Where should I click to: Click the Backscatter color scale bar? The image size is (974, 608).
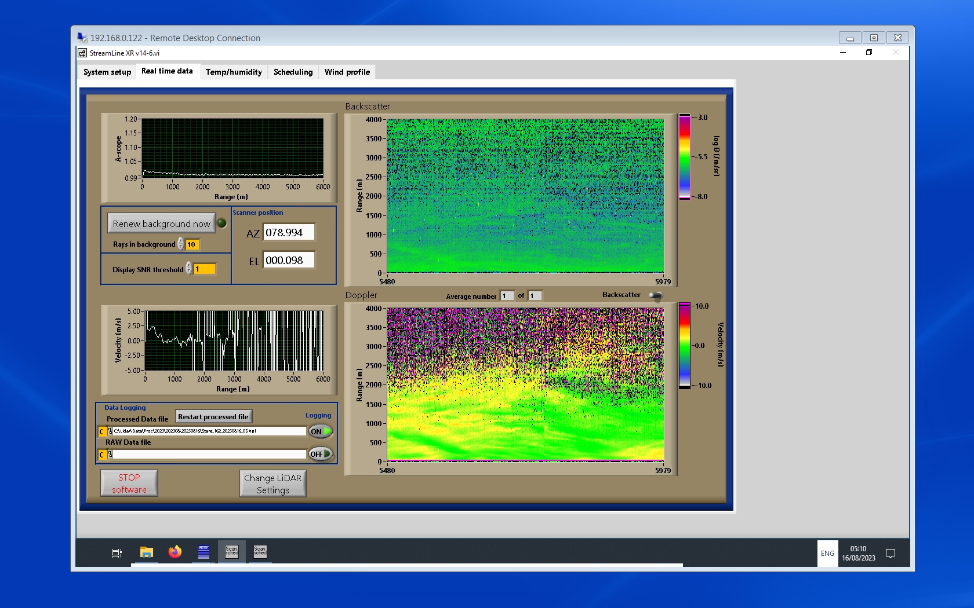click(685, 157)
